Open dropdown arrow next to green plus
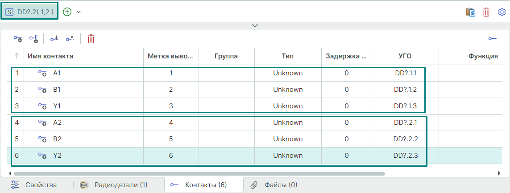The image size is (510, 193). coord(79,12)
